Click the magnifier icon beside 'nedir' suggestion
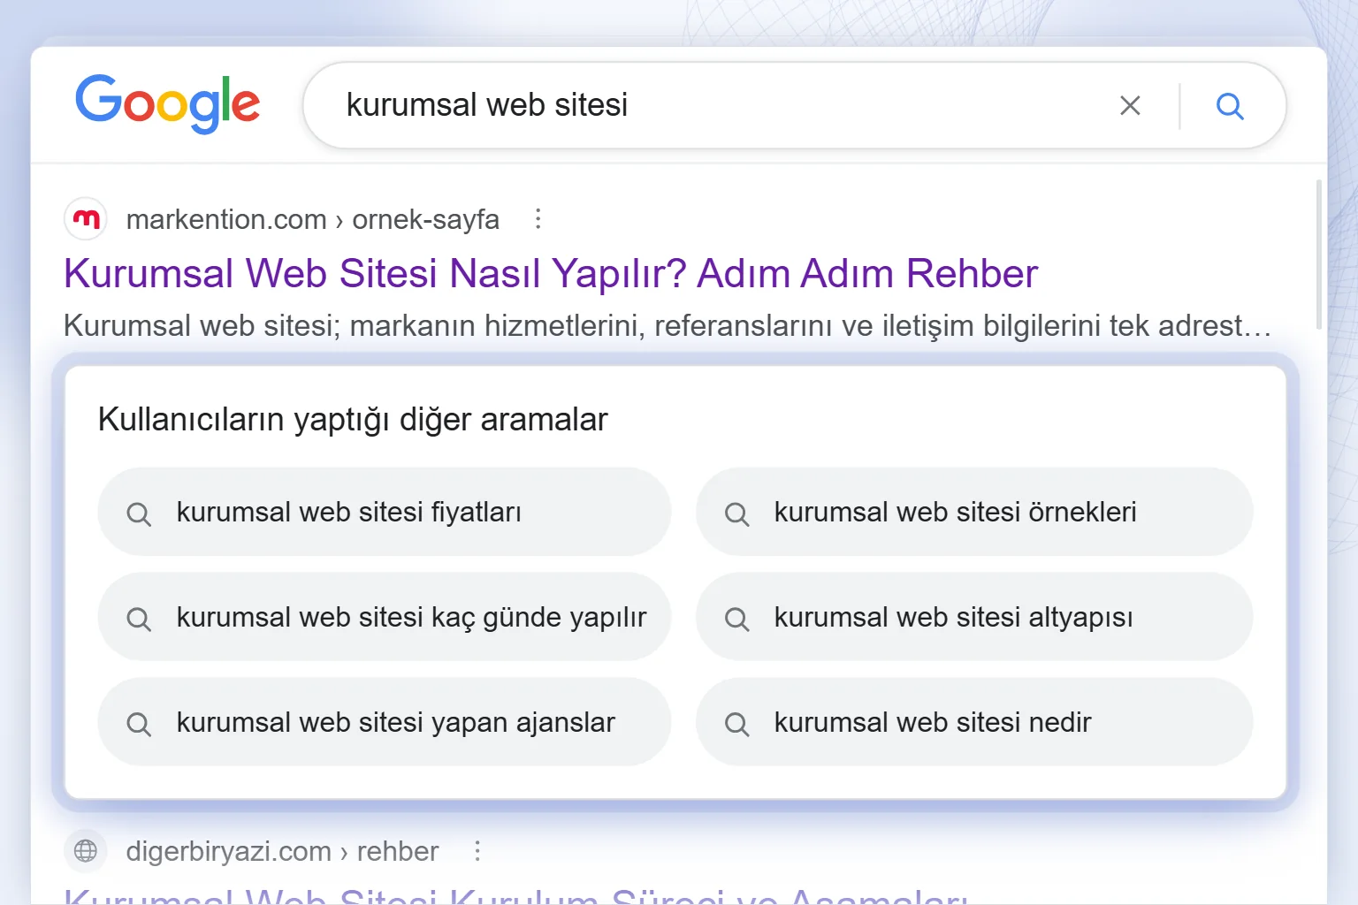Viewport: 1358px width, 905px height. coord(737,724)
